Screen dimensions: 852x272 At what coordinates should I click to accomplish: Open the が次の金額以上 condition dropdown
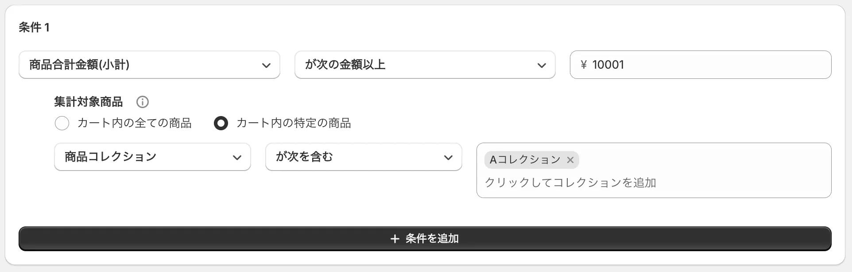(x=424, y=65)
